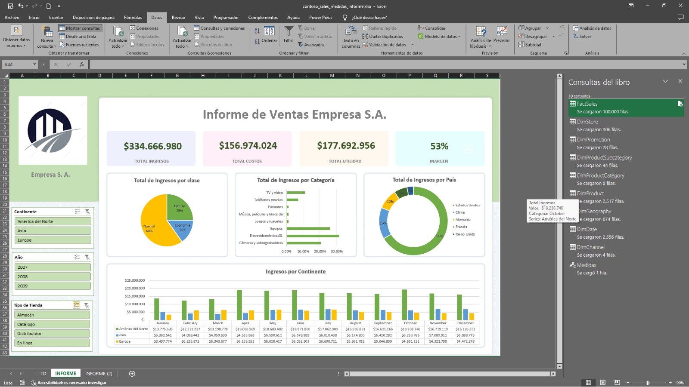The width and height of the screenshot is (689, 387).
Task: Toggle Mostrar consultas pane button
Action: coord(80,28)
